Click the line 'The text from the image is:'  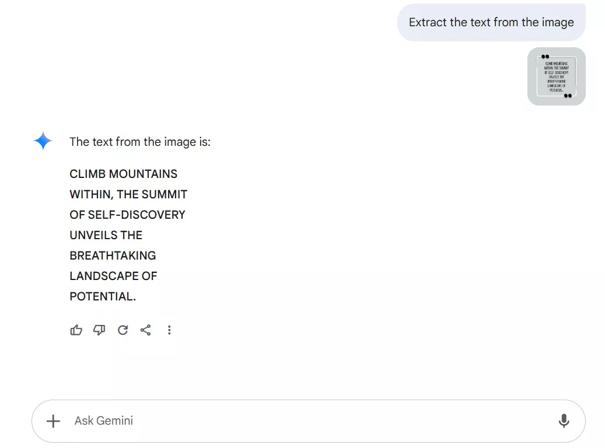pyautogui.click(x=140, y=142)
